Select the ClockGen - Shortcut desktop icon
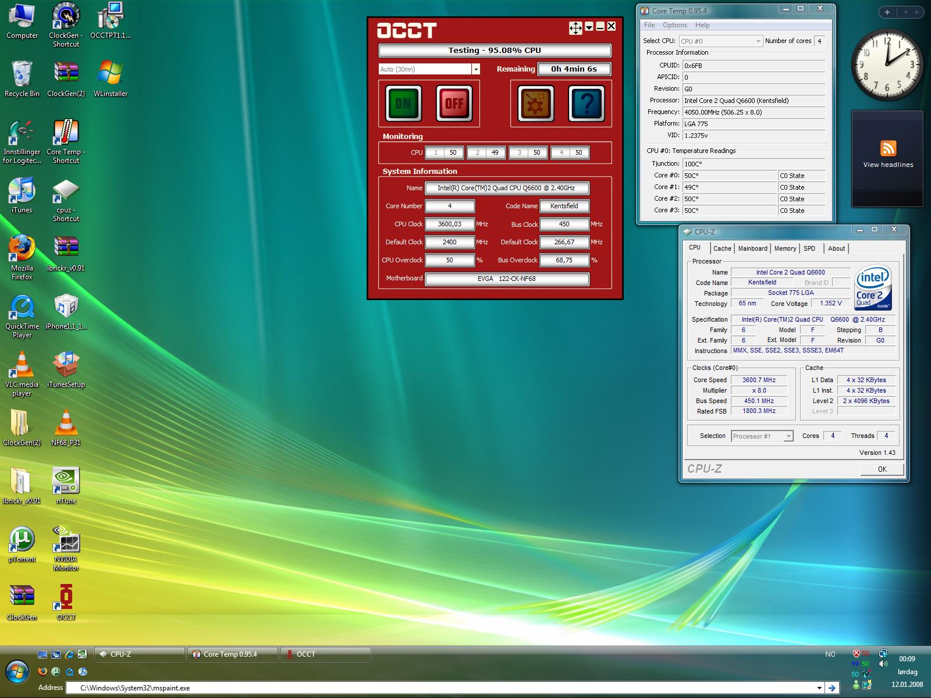The height and width of the screenshot is (698, 931). point(66,25)
